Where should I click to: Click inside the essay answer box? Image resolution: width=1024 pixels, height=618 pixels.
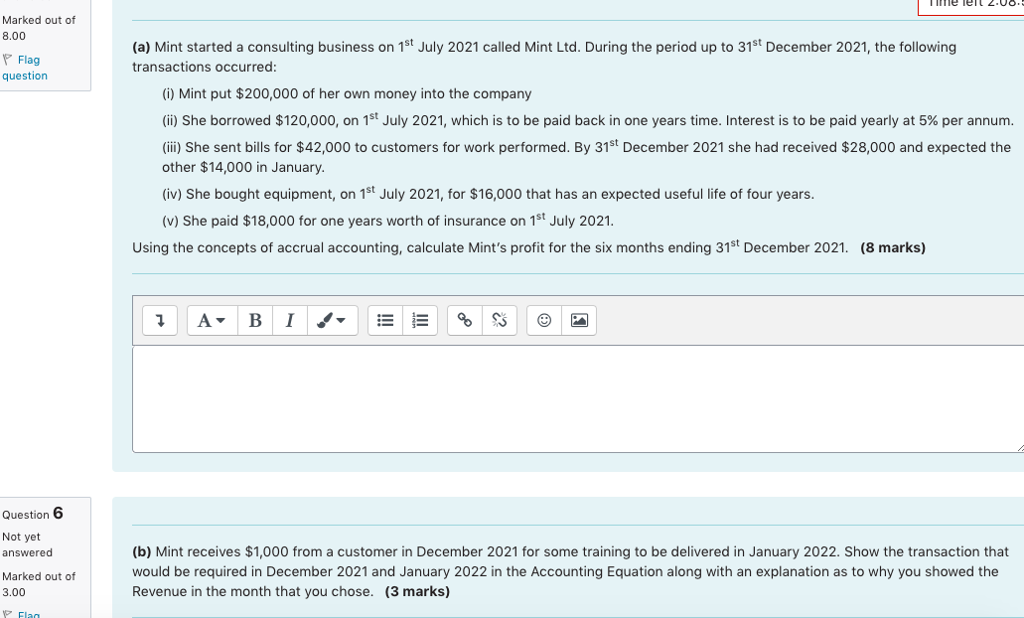(x=576, y=397)
